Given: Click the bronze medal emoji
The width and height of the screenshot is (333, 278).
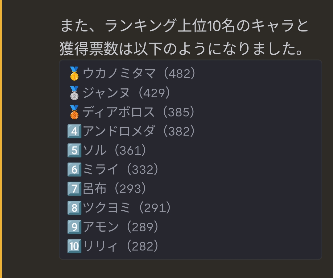Looking at the screenshot, I should tap(74, 112).
